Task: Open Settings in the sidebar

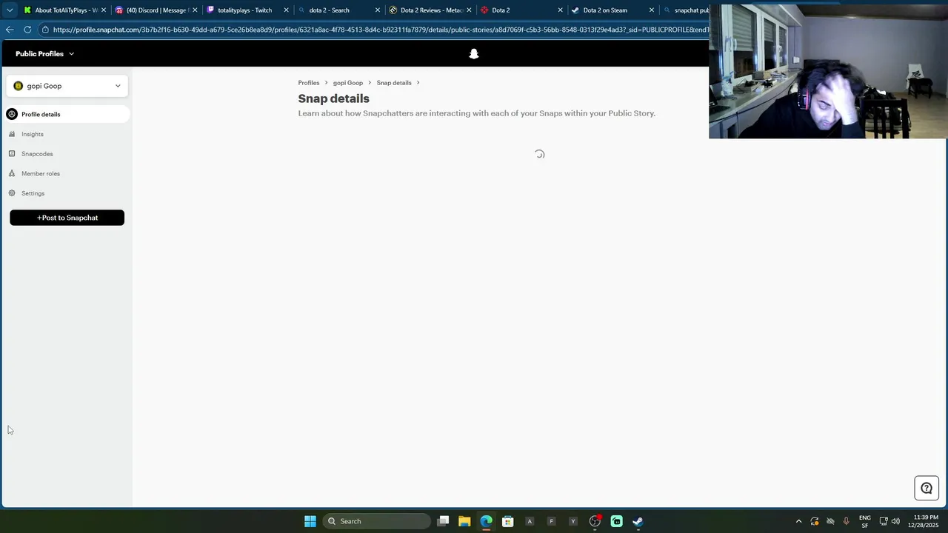Action: click(x=33, y=193)
